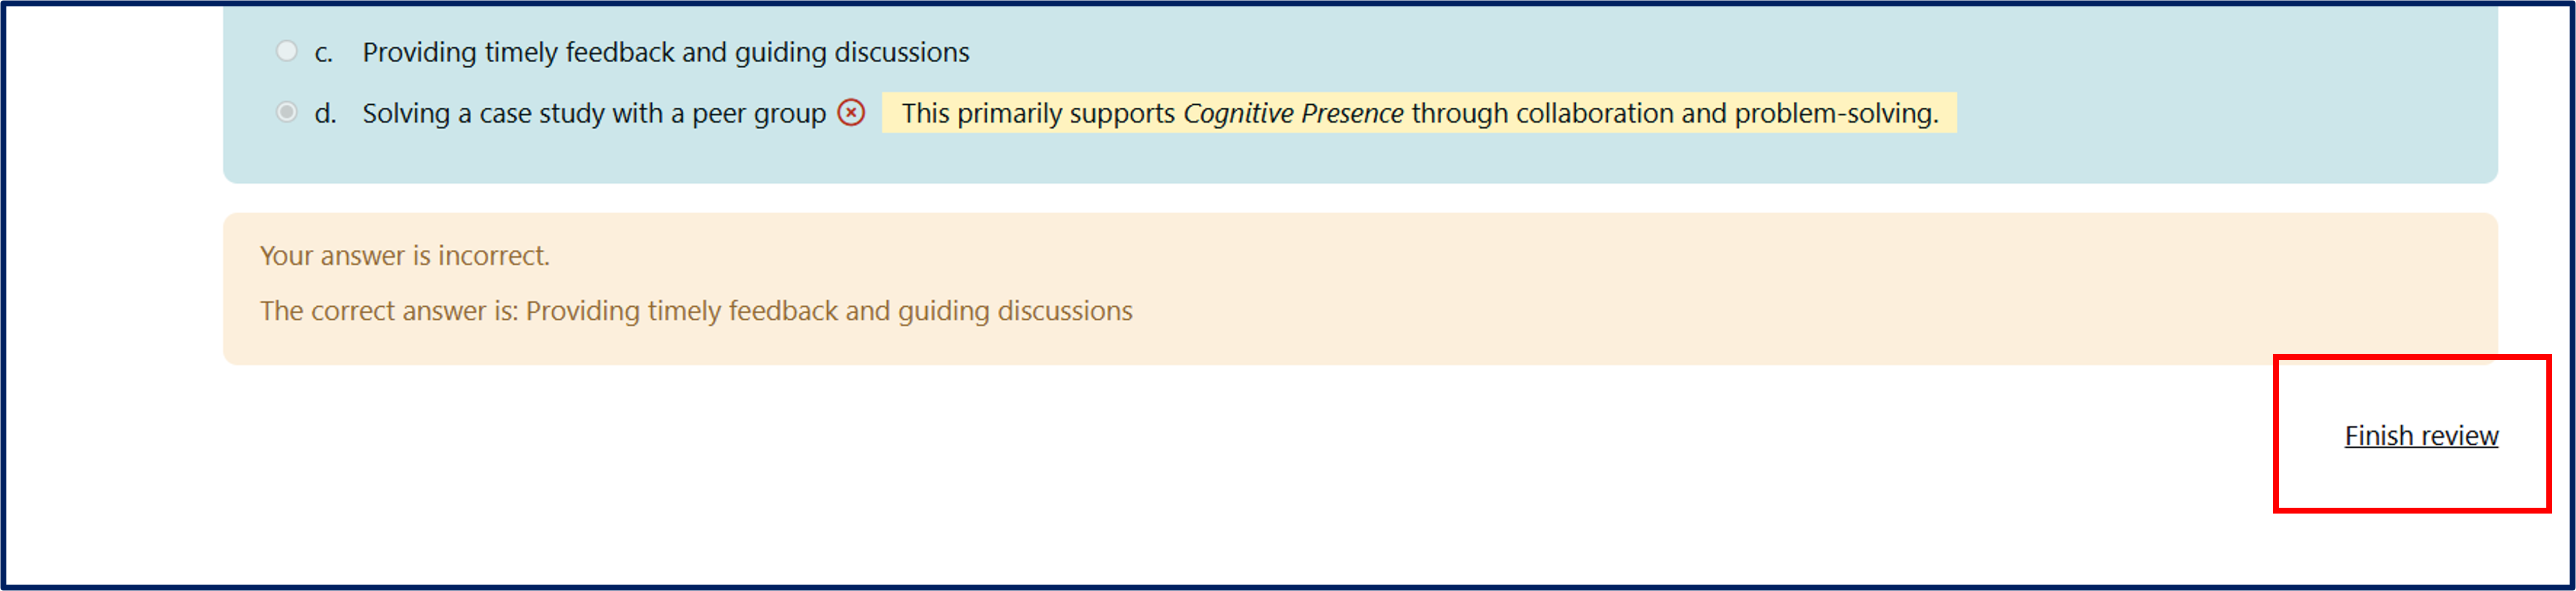Click the 'c.' option letter
This screenshot has height=591, width=2576.
323,53
